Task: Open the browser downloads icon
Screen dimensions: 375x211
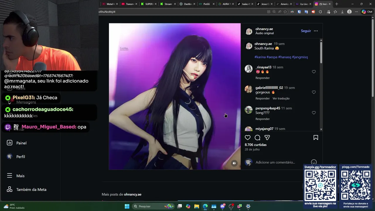Action: point(342,12)
